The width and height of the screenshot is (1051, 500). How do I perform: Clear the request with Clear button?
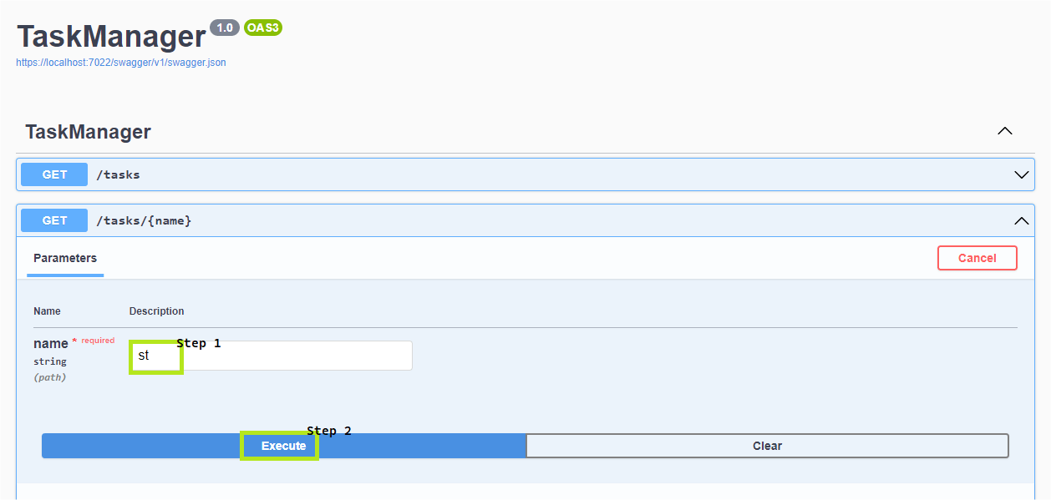(767, 446)
